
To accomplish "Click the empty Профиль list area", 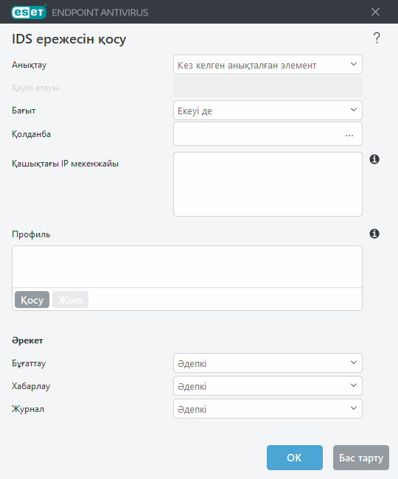I will [187, 267].
